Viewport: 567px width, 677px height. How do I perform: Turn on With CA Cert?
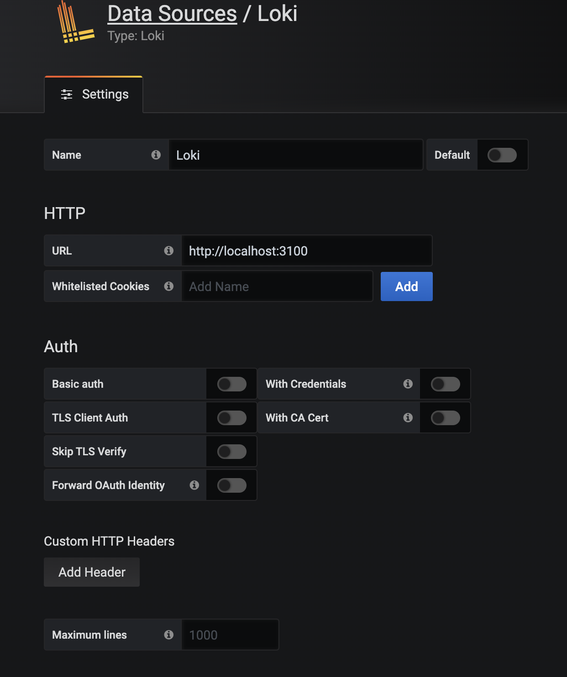(446, 417)
